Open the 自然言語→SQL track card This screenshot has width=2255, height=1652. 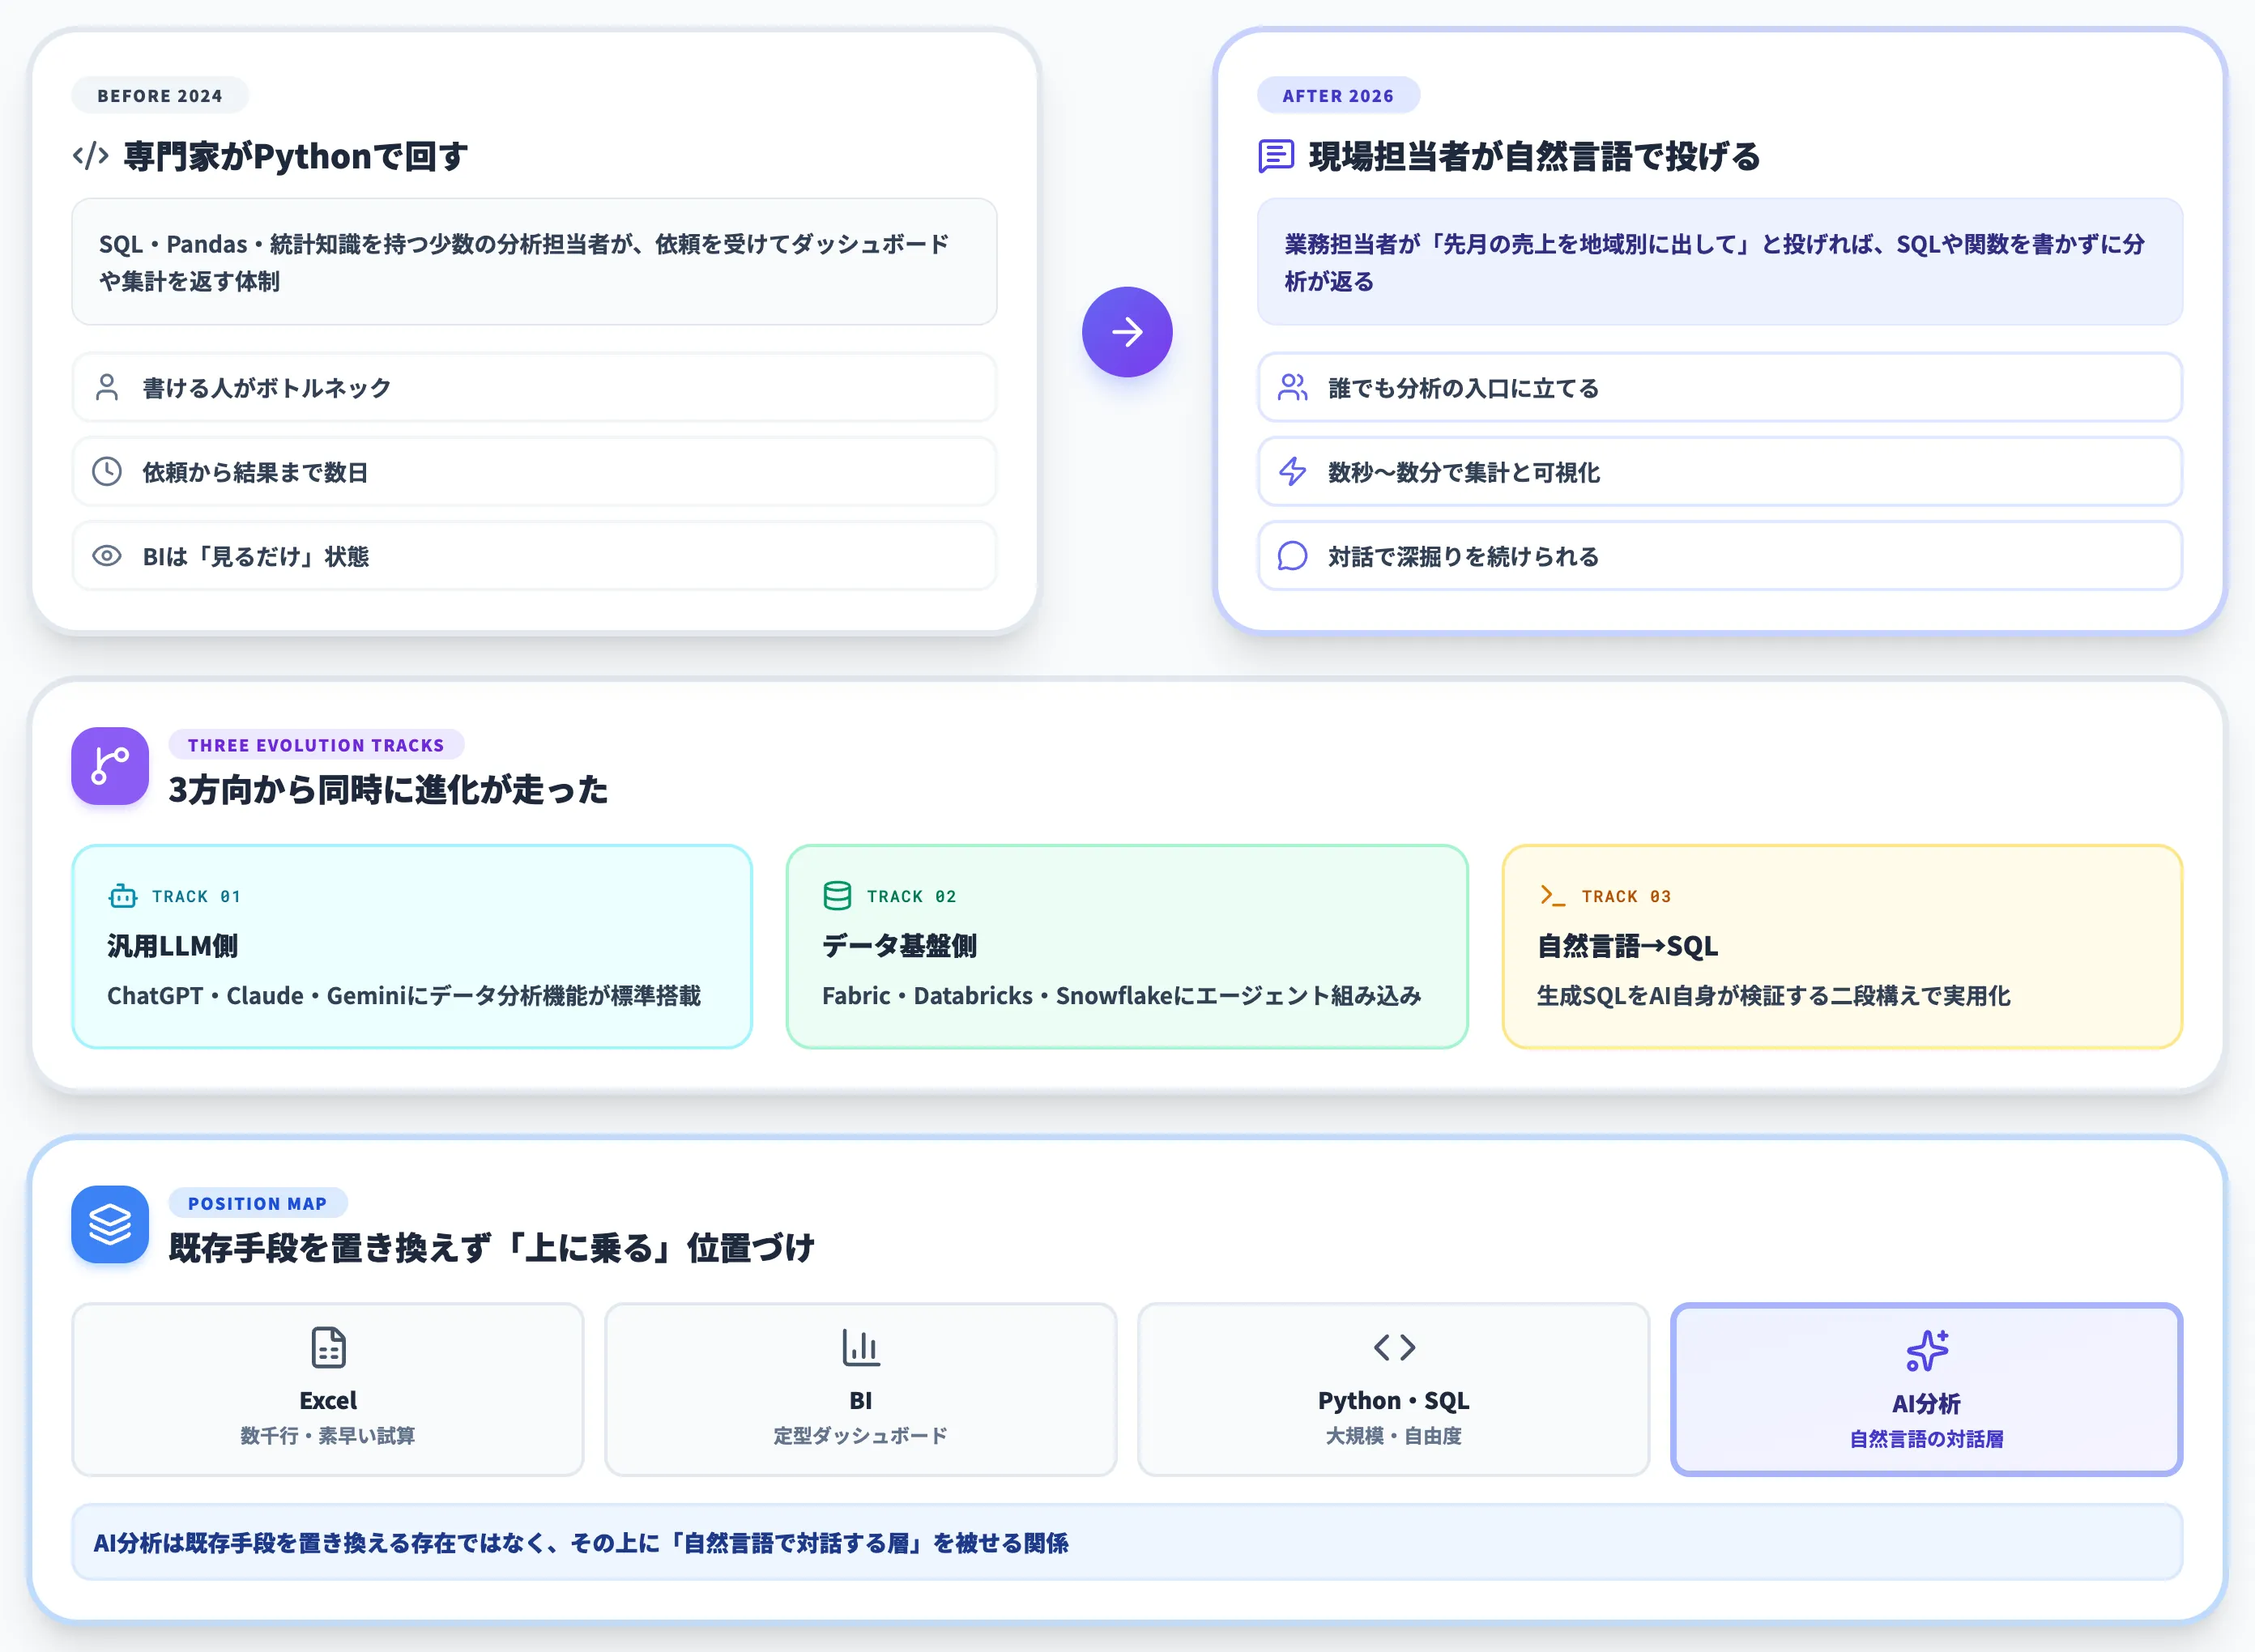click(1842, 946)
